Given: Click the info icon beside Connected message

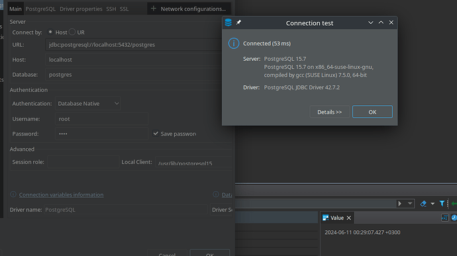Looking at the screenshot, I should [233, 44].
